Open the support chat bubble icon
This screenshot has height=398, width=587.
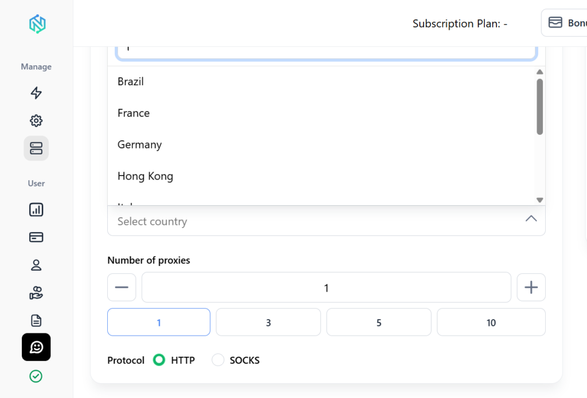coord(36,347)
